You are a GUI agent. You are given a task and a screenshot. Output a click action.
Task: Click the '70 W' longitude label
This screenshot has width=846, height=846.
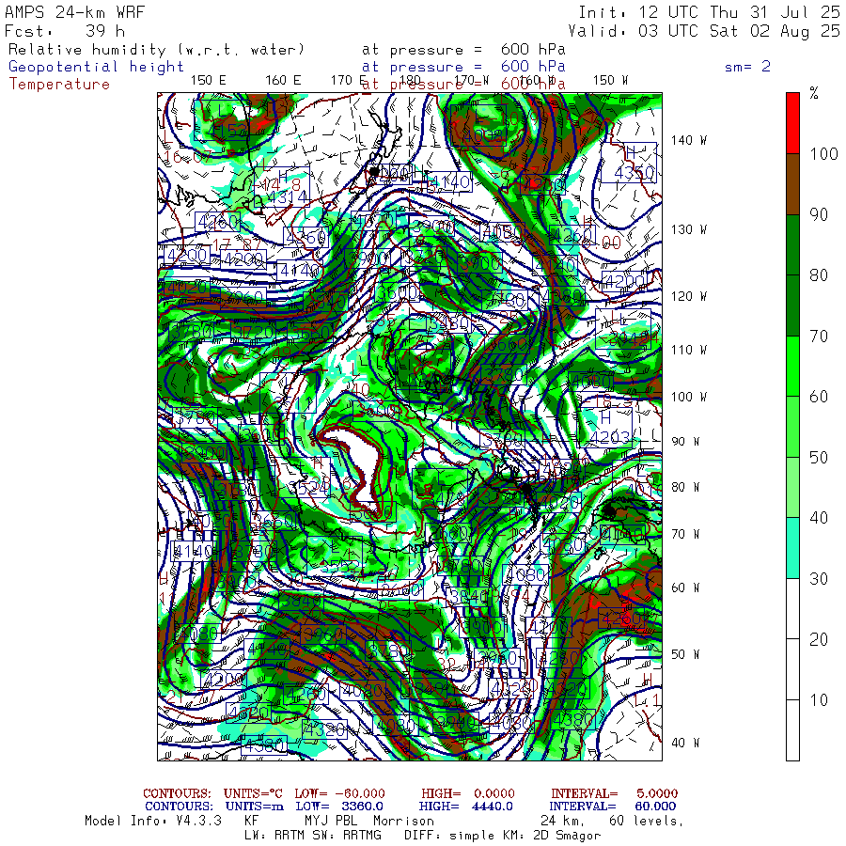click(x=685, y=534)
